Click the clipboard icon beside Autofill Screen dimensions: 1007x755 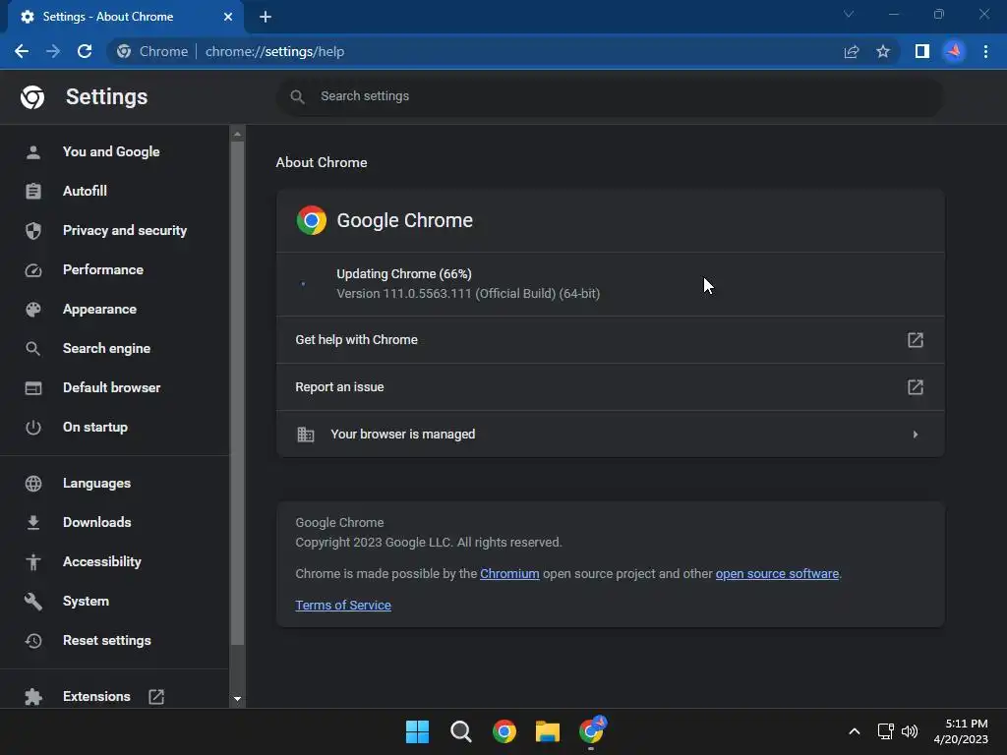[33, 192]
